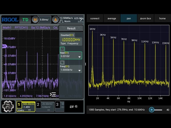
Task: Select the Counter(C1) frequency readout
Action: 71,39
